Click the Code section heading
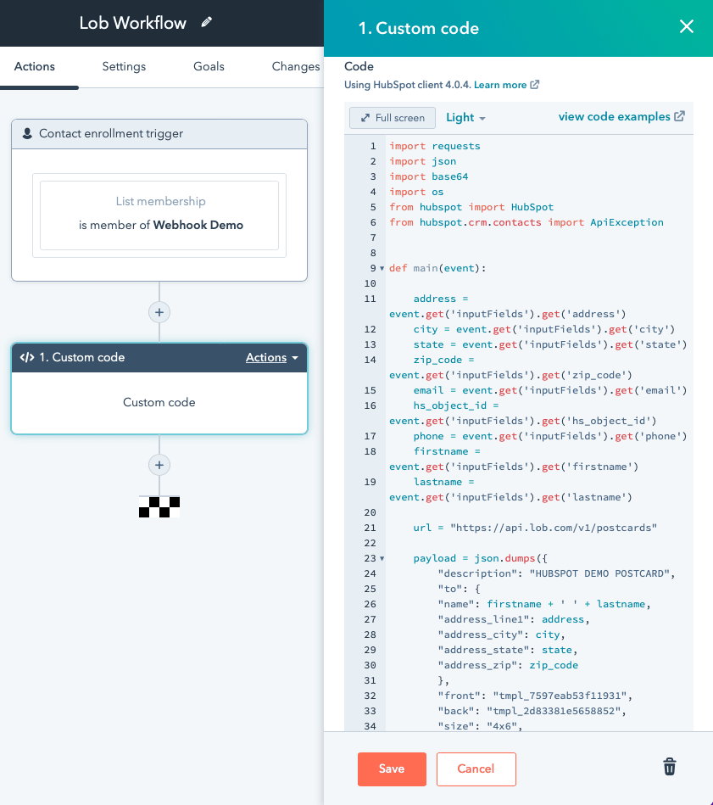The height and width of the screenshot is (805, 713). click(x=359, y=66)
